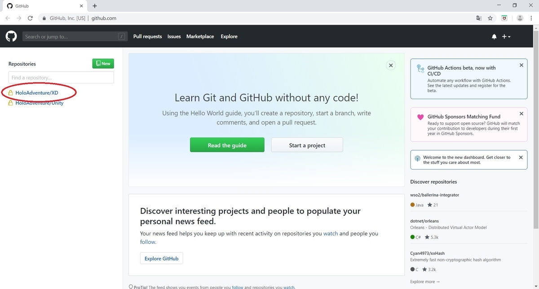This screenshot has height=289, width=539.
Task: Open the plus create-new dropdown
Action: pos(506,37)
